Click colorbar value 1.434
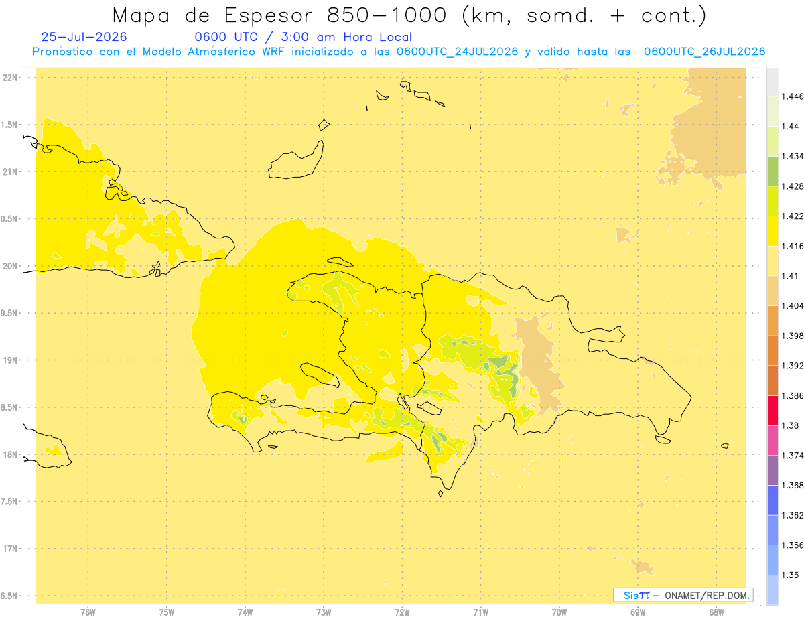 click(793, 156)
